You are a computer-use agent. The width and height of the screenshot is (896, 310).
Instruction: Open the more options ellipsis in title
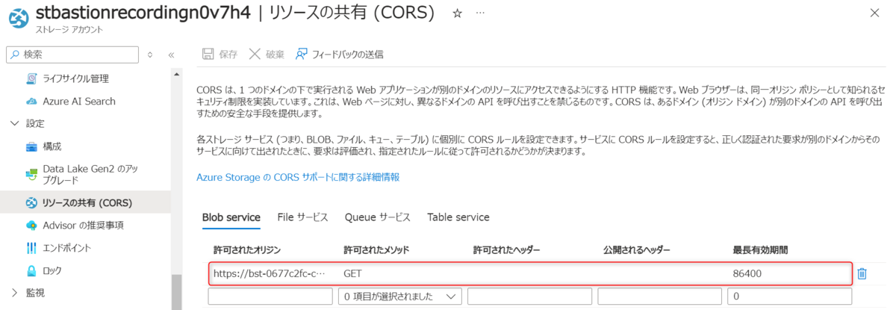pos(479,13)
